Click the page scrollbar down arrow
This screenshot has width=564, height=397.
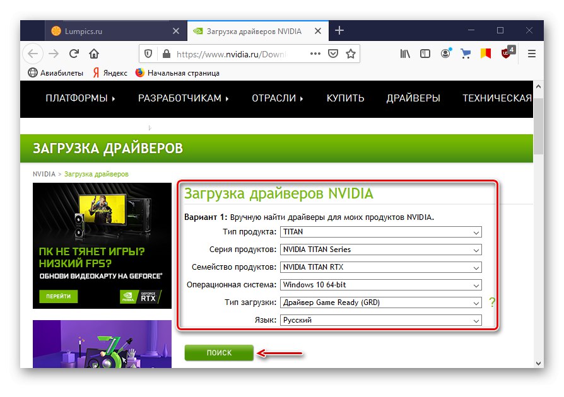(538, 363)
